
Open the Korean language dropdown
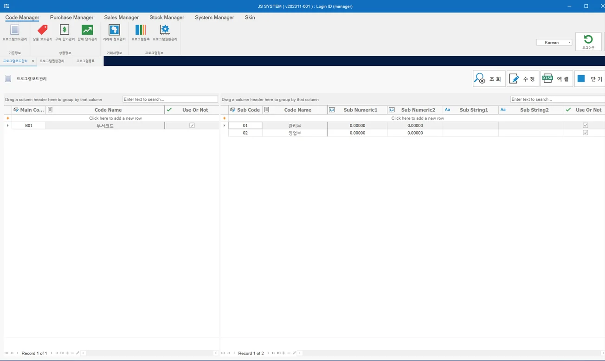point(554,42)
